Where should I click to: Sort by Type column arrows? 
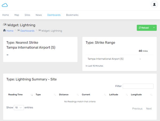pos(55,95)
